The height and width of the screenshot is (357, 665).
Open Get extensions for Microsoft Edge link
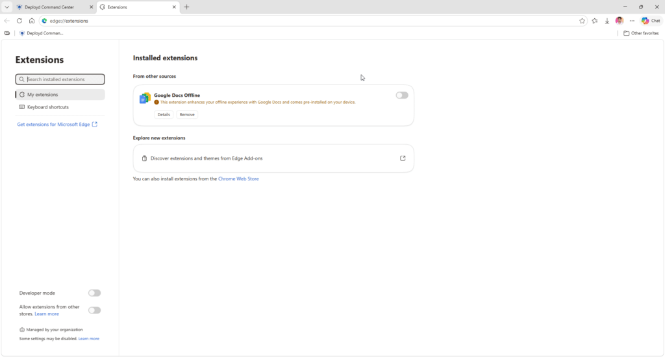(57, 124)
